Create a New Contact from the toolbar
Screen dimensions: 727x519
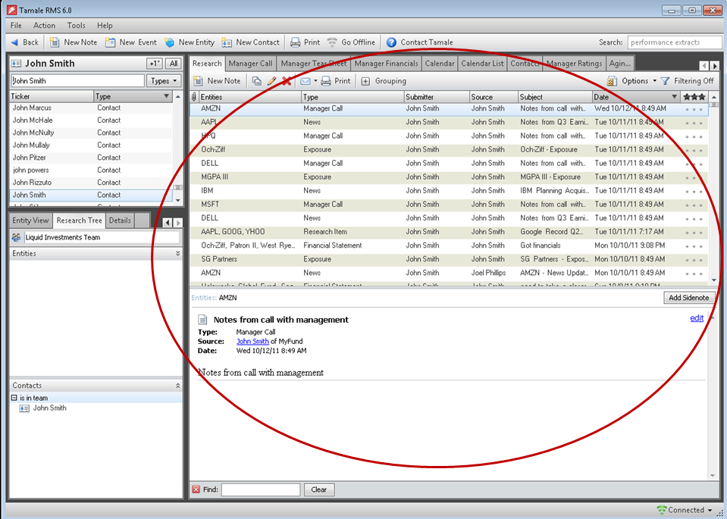click(x=250, y=42)
